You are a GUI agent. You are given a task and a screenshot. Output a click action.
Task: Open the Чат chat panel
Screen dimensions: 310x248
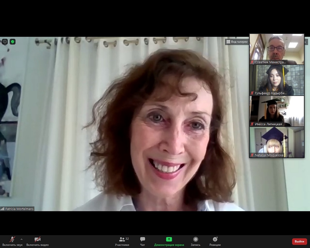pos(143,241)
